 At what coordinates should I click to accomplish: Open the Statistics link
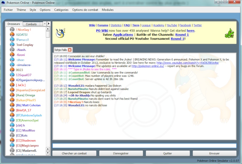pos(116,25)
